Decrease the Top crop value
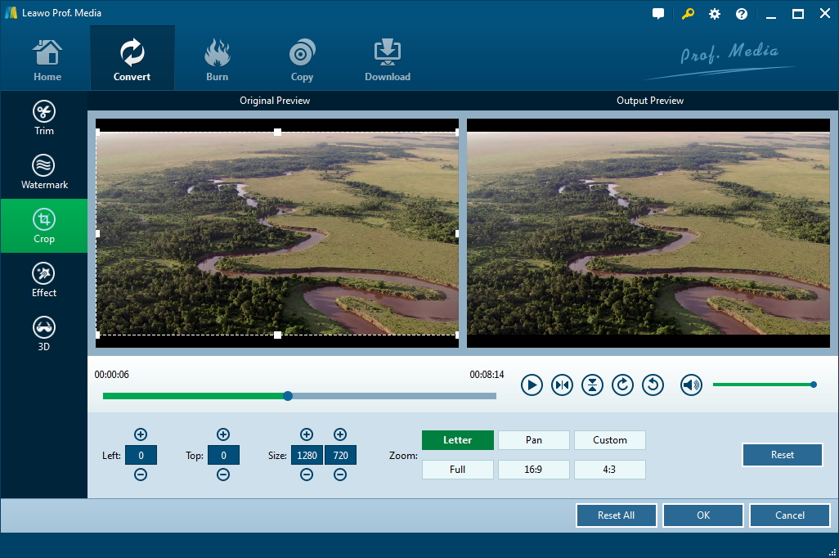The height and width of the screenshot is (558, 839). pyautogui.click(x=223, y=475)
